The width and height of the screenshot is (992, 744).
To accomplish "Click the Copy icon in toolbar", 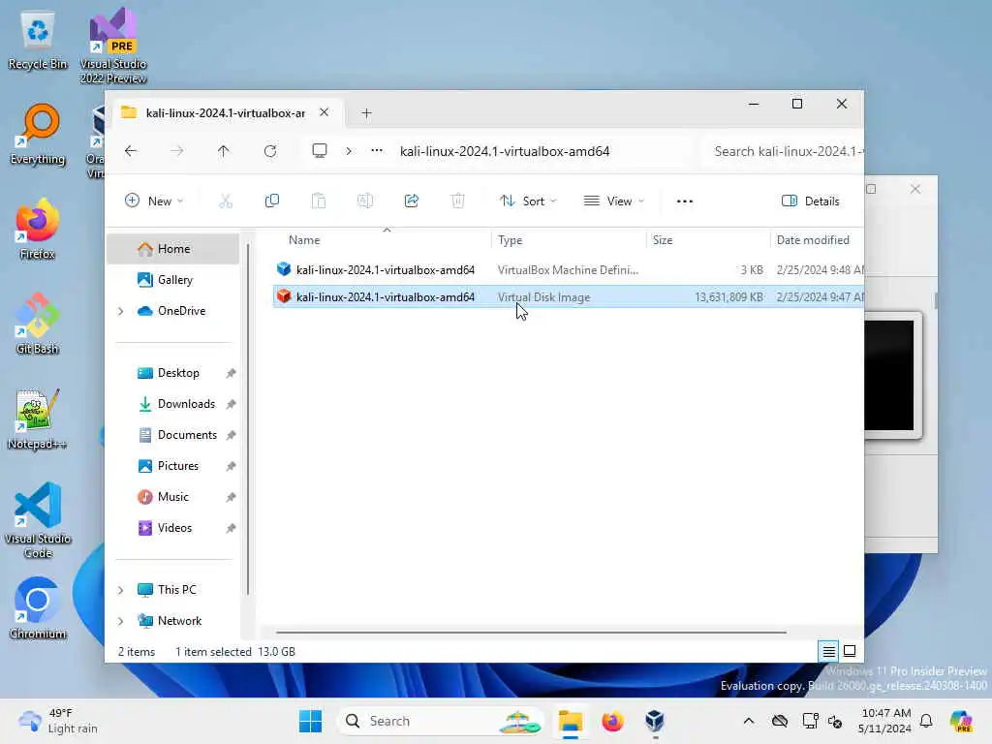I will 272,201.
